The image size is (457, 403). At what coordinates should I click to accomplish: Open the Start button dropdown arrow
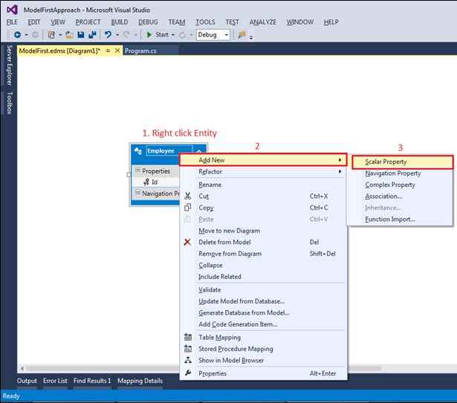pyautogui.click(x=173, y=35)
